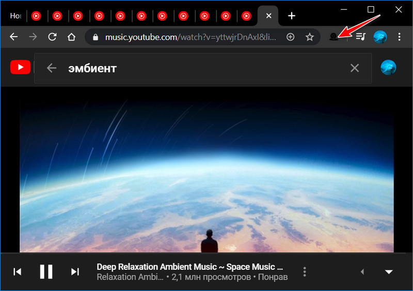Reload the current page
The height and width of the screenshot is (291, 413).
tap(52, 37)
